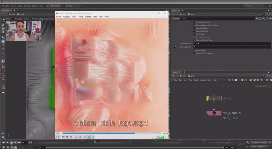Jump to last frame in Houdini playbar
The height and width of the screenshot is (149, 272).
click(x=19, y=142)
